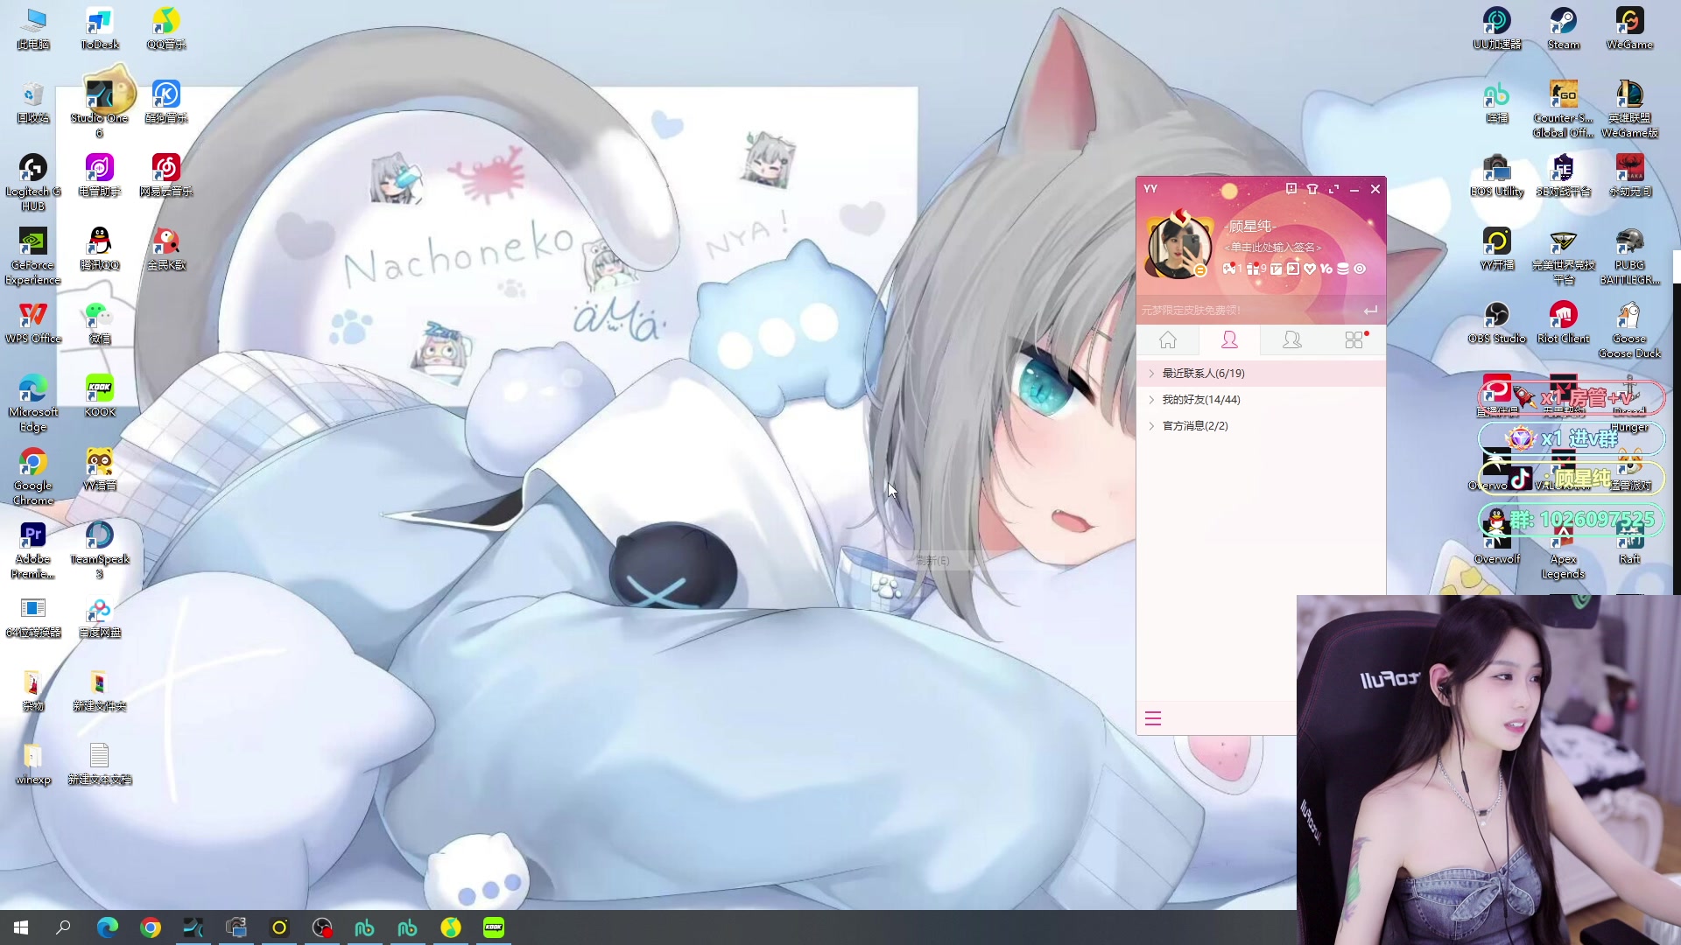Select the Goose Goose Duck desktop icon

[1629, 328]
